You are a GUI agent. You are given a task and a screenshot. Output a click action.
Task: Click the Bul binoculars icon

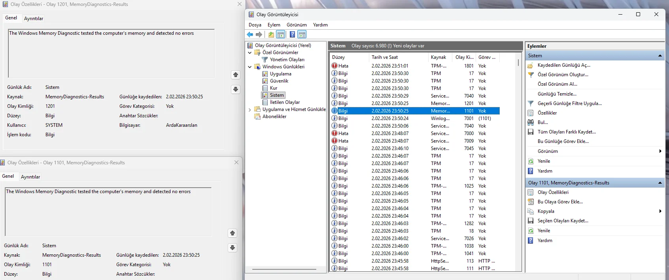(531, 122)
